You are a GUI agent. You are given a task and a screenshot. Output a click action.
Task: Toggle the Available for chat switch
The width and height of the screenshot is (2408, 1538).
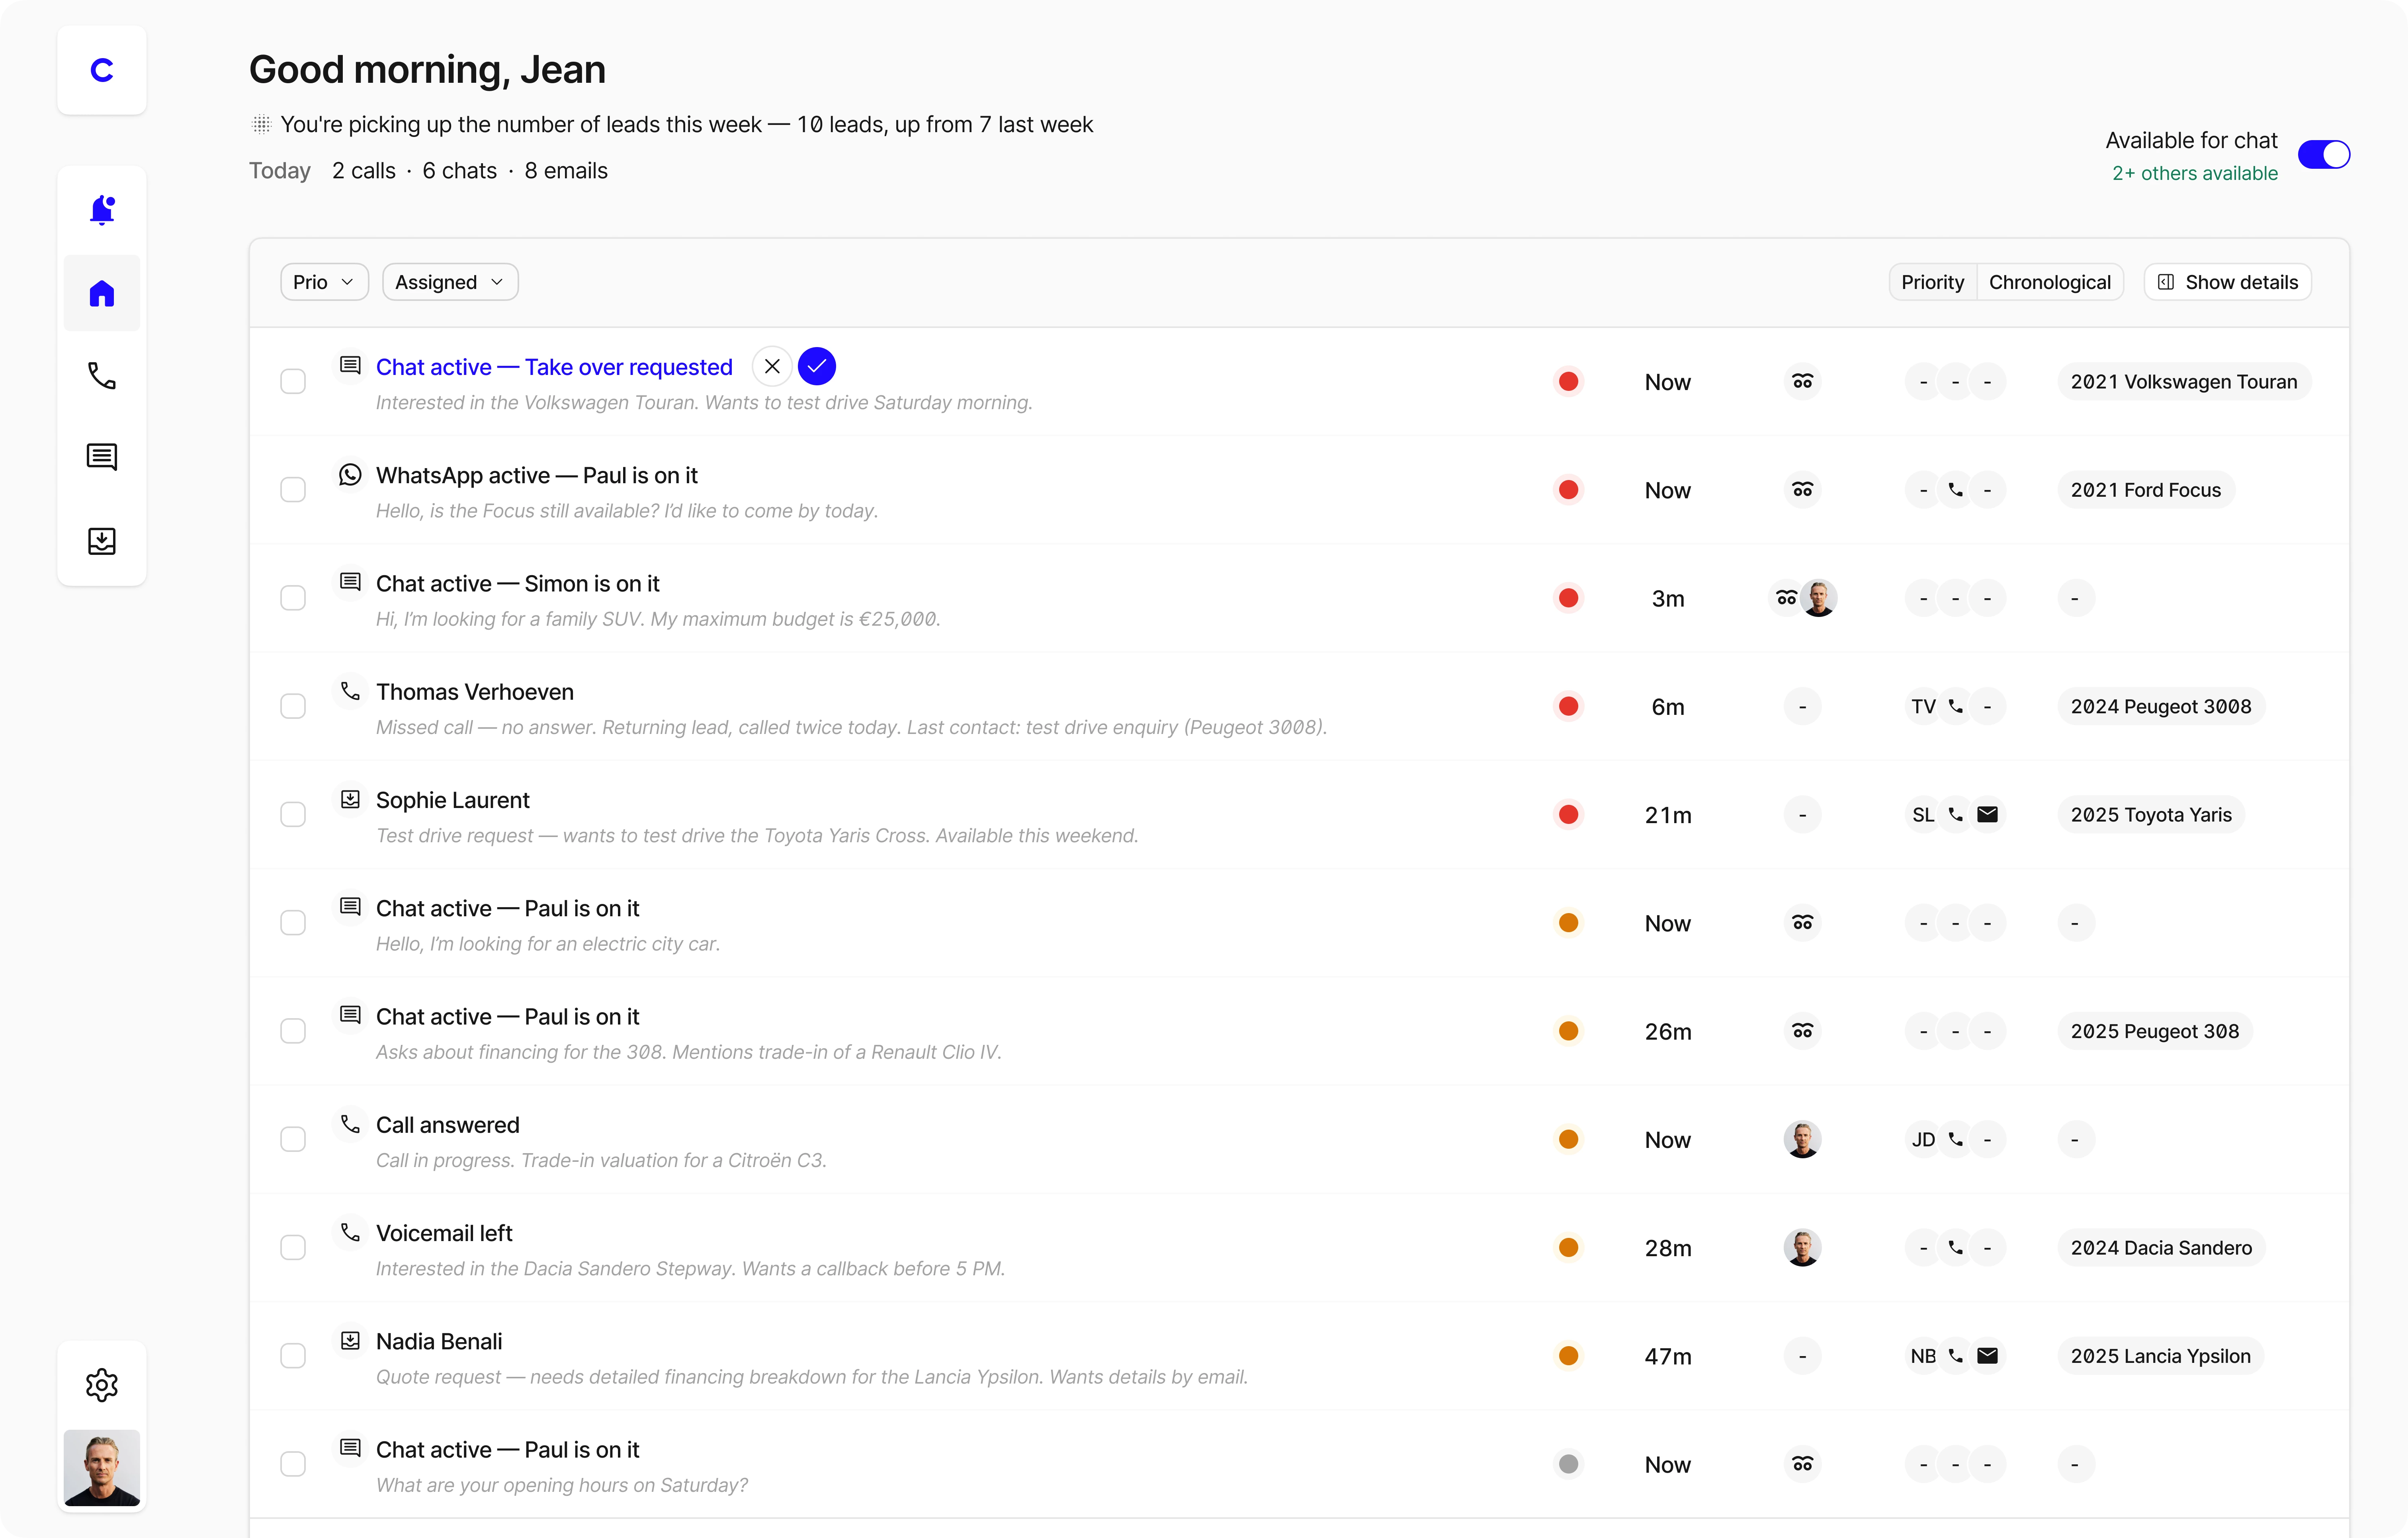coord(2324,154)
